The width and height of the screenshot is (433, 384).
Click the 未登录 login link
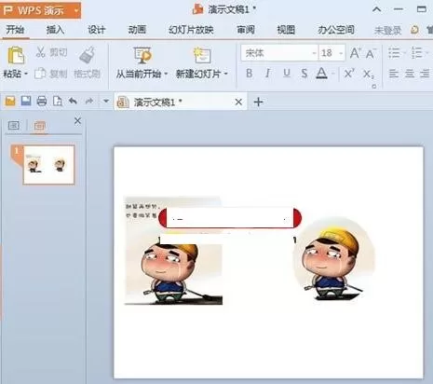[x=387, y=31]
